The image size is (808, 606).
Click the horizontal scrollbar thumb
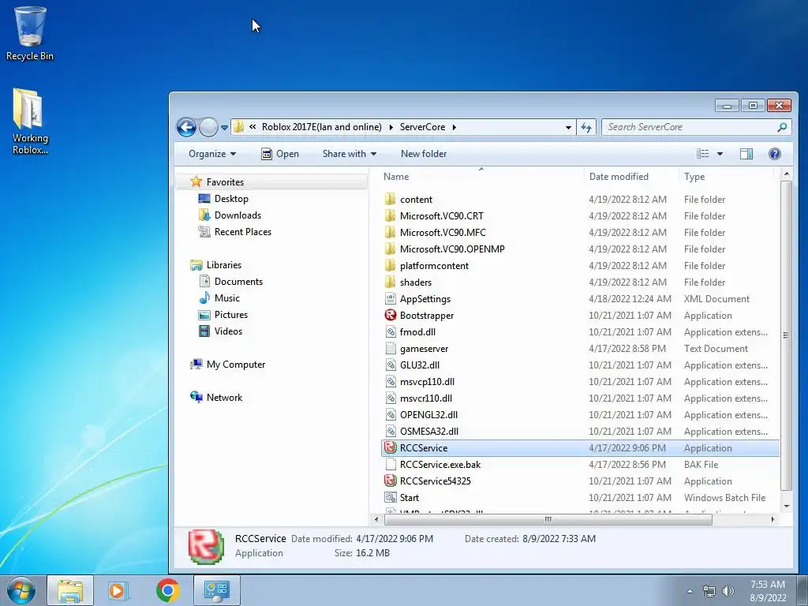[x=548, y=519]
